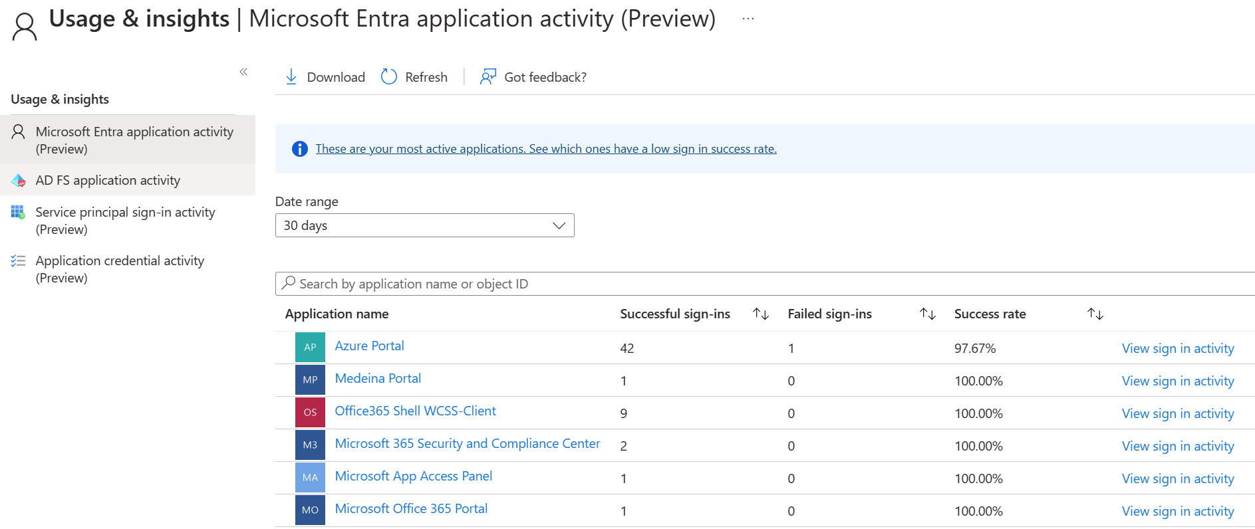The height and width of the screenshot is (529, 1255).
Task: Click the Service principal sign-in activity icon
Action: [x=18, y=212]
